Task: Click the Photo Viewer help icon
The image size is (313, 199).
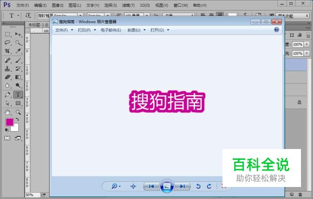Action: click(x=276, y=30)
